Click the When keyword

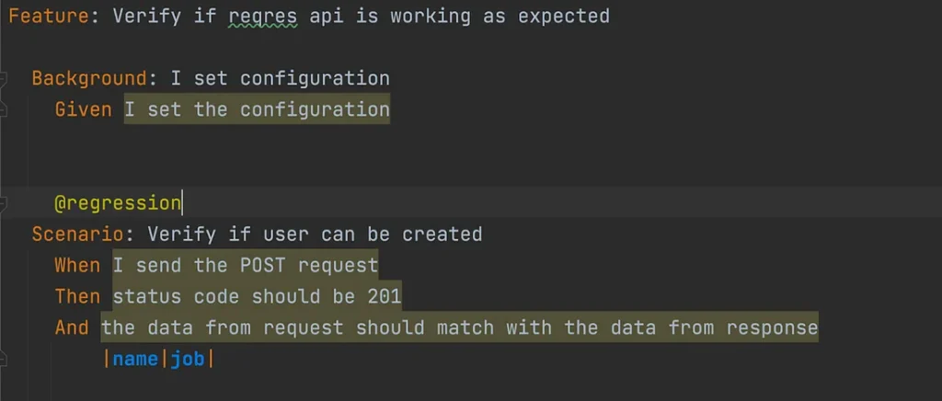tap(77, 265)
